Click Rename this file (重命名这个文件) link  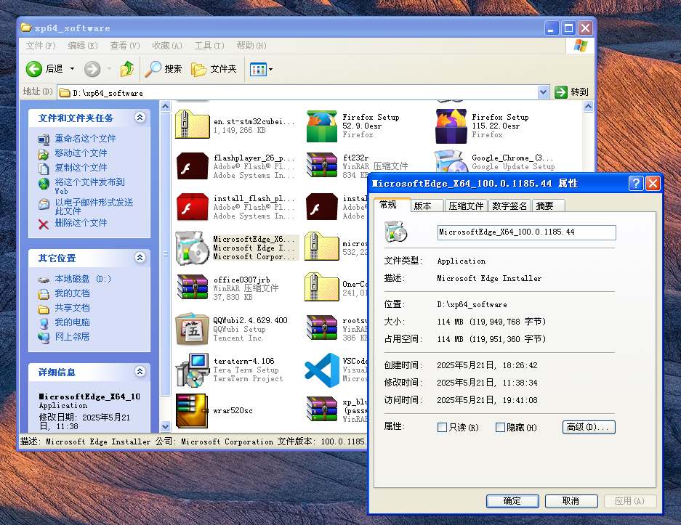85,139
